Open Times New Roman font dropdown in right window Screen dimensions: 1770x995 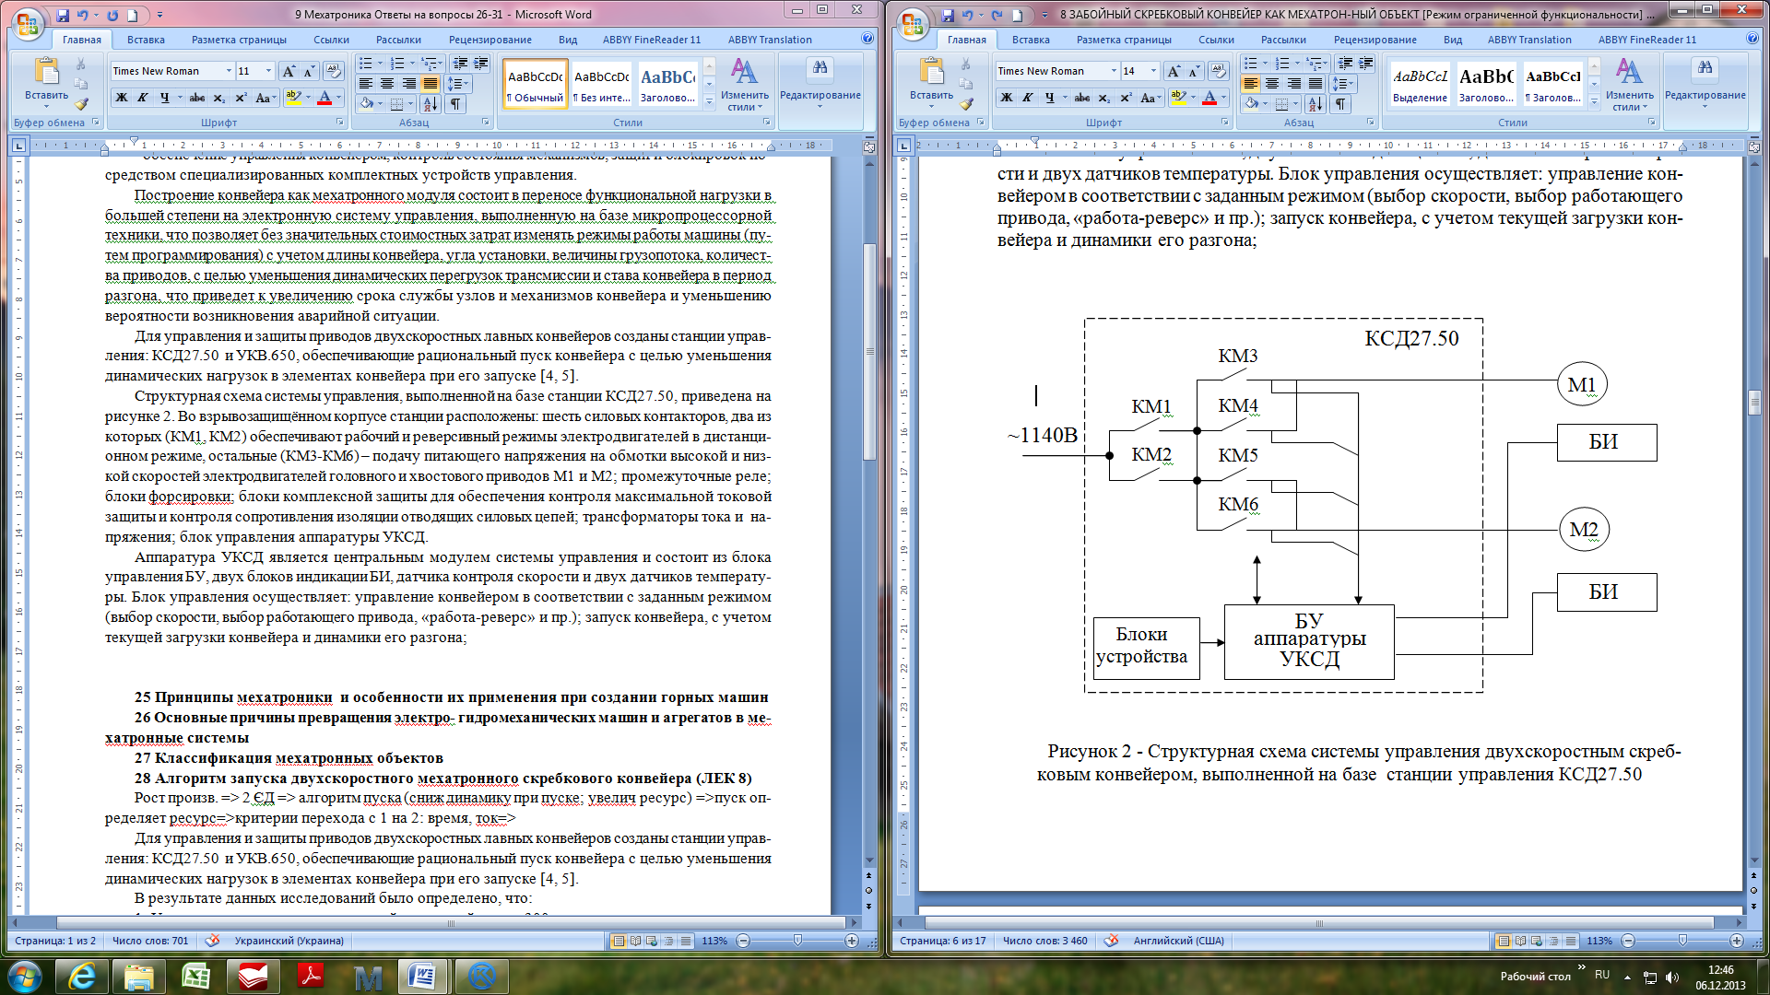point(1114,71)
